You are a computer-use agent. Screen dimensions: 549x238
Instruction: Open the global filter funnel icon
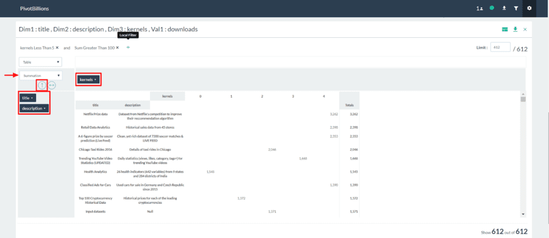(x=516, y=8)
